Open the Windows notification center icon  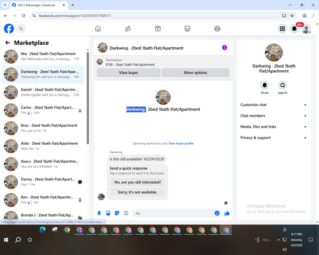tap(311, 240)
